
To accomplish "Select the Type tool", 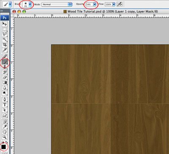I will pos(5,105).
